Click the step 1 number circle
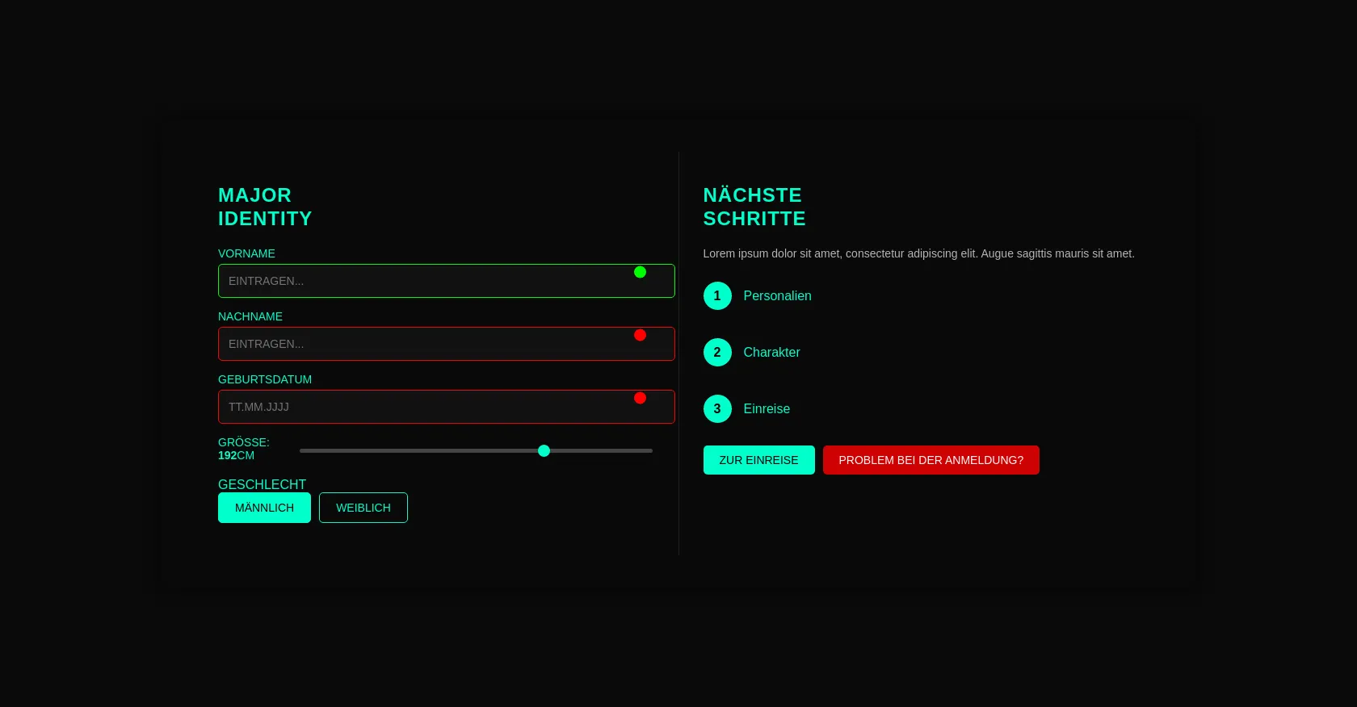1357x707 pixels. tap(717, 296)
